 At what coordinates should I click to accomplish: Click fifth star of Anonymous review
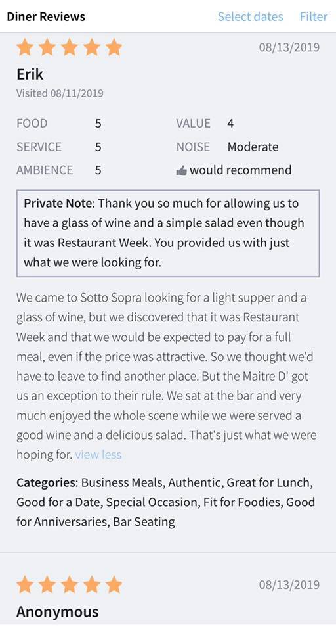tap(114, 584)
